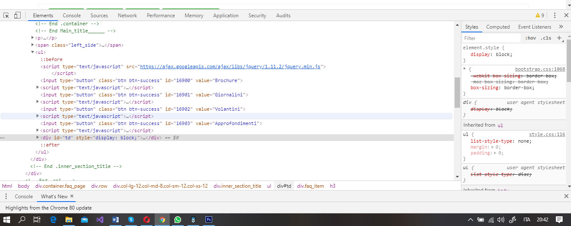Select the input row with value "Giornalini"
The height and width of the screenshot is (226, 571).
[x=144, y=95]
